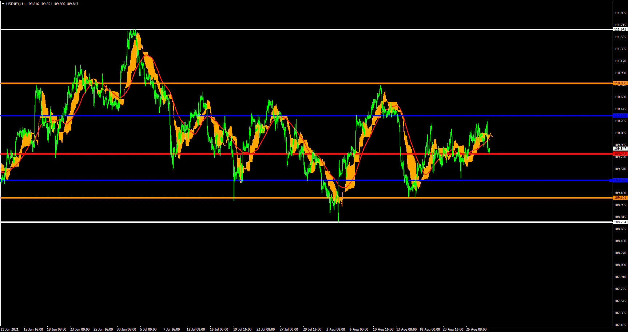
Task: Click the 13 Aug 08:00 time label
Action: pyautogui.click(x=406, y=329)
